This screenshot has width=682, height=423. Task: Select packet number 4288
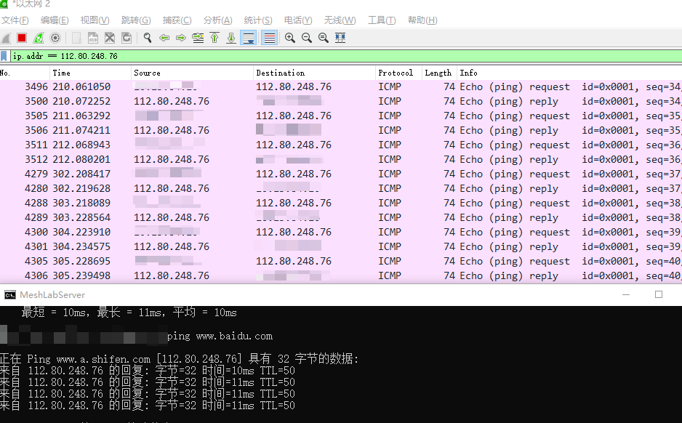(x=341, y=203)
